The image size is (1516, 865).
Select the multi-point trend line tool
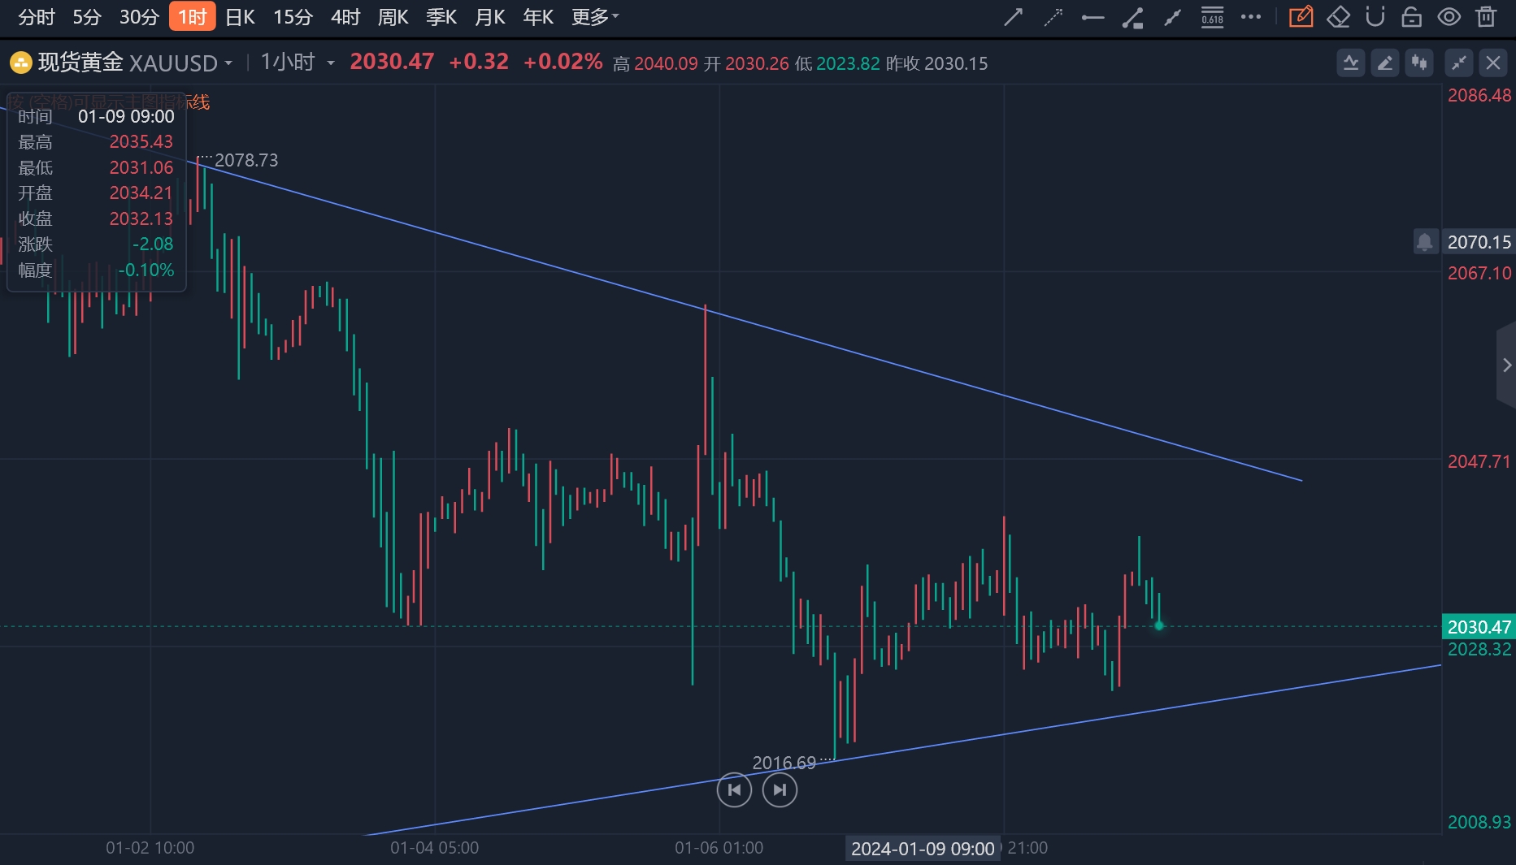1172,17
